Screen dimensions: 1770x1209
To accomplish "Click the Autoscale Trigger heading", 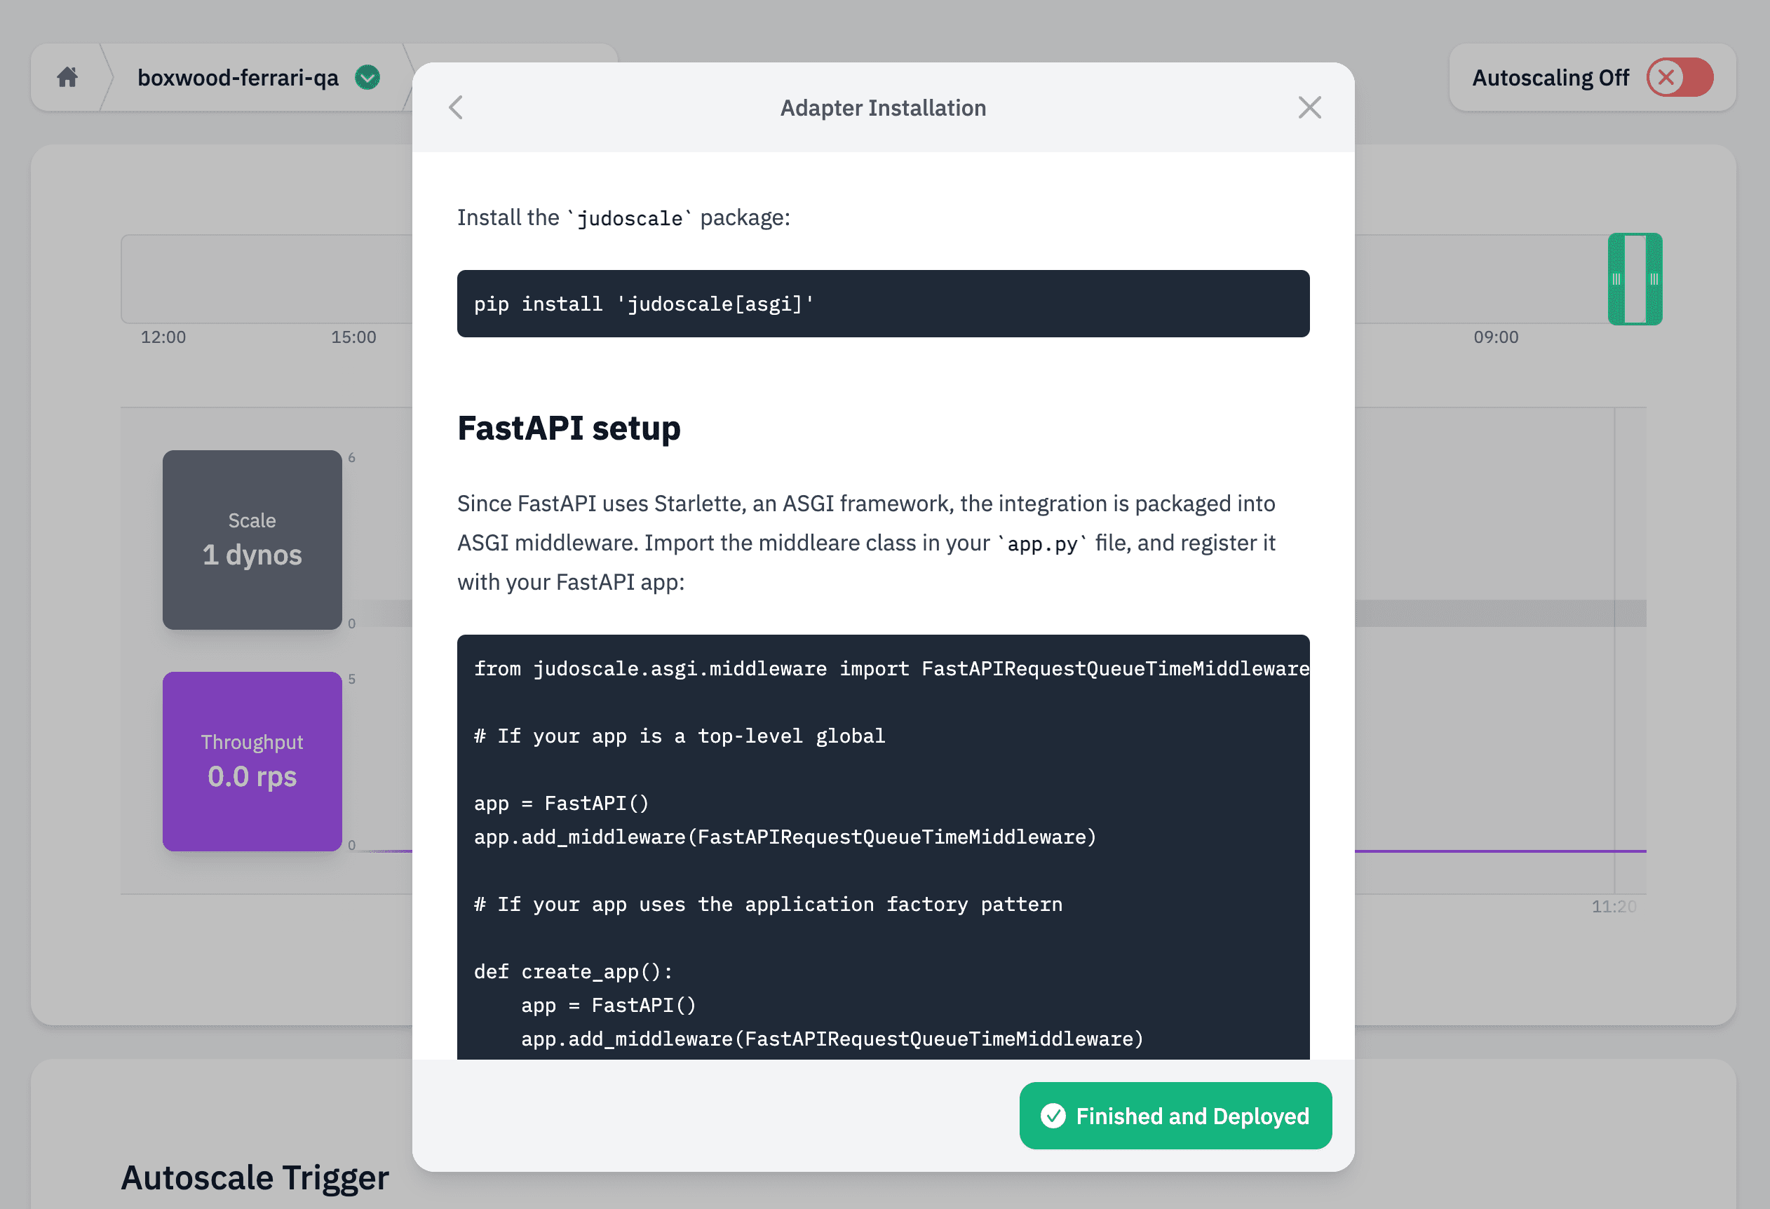I will tap(255, 1177).
